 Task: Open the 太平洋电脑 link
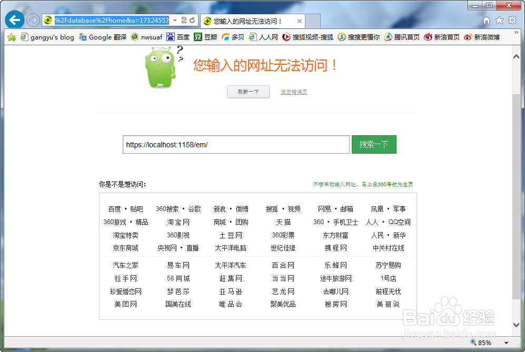[231, 248]
